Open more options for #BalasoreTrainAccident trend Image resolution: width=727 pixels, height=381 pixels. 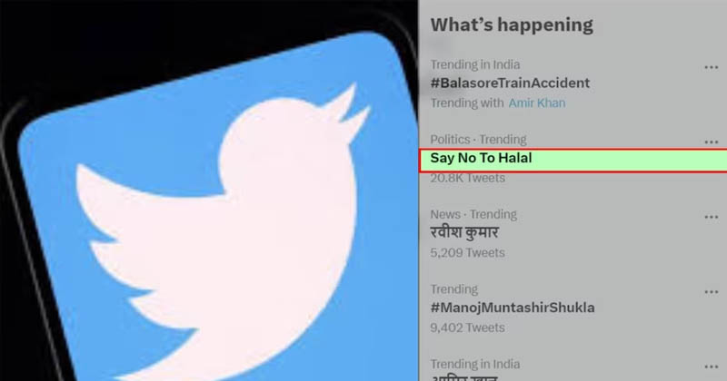coord(711,68)
